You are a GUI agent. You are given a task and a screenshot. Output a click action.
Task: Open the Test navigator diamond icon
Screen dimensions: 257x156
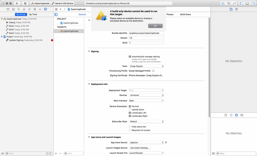pos(29,9)
